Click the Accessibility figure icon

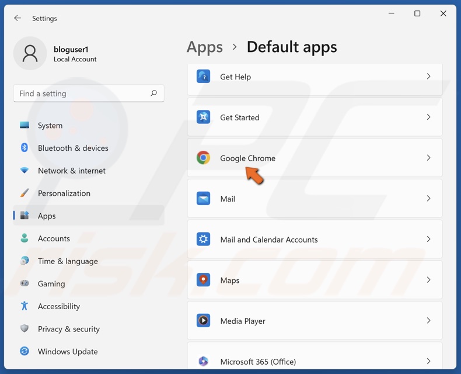(25, 306)
